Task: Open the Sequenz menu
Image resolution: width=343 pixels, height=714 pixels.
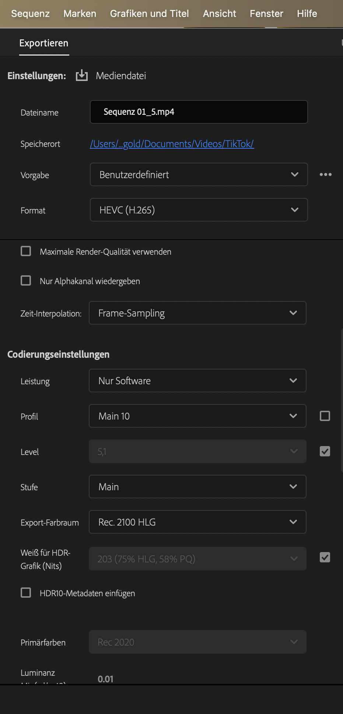Action: 30,14
